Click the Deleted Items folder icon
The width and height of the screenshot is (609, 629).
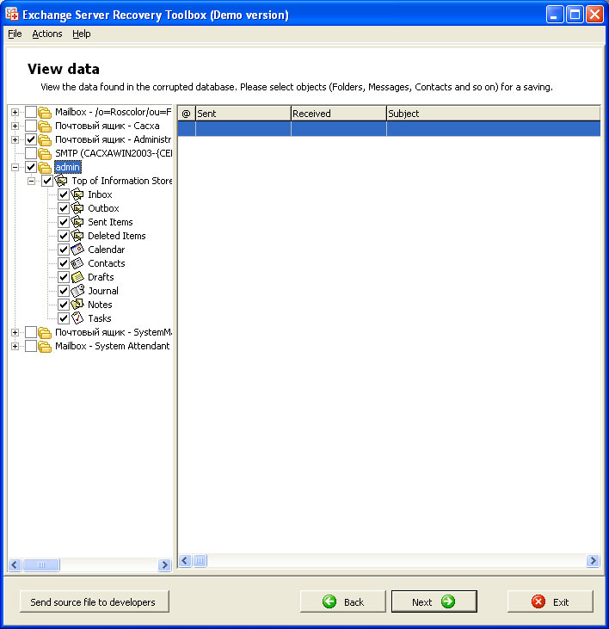pos(77,236)
